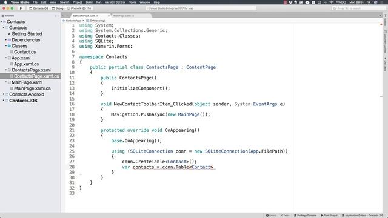Screen dimensions: 388x218
Task: Open the Build menu
Action: pyautogui.click(x=89, y=2)
